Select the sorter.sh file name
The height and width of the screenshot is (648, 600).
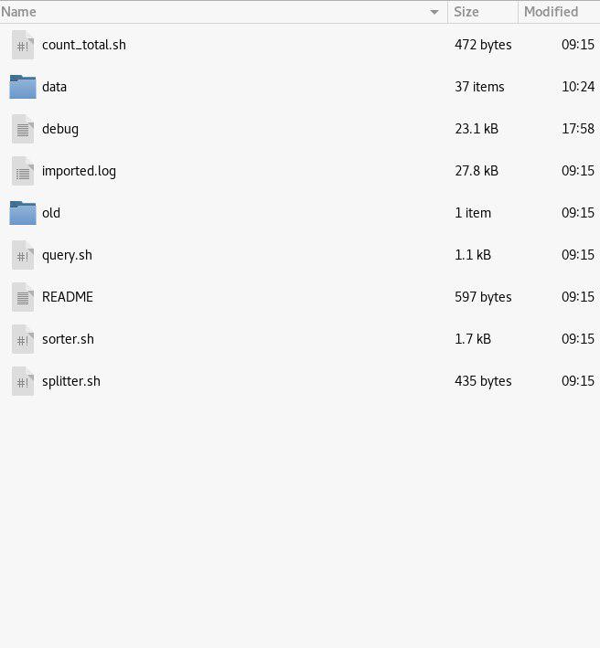click(68, 339)
